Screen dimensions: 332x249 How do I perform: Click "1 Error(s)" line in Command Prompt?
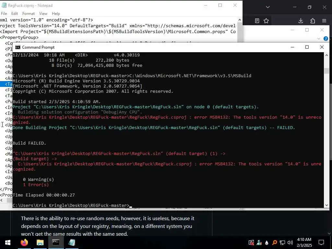(36, 184)
